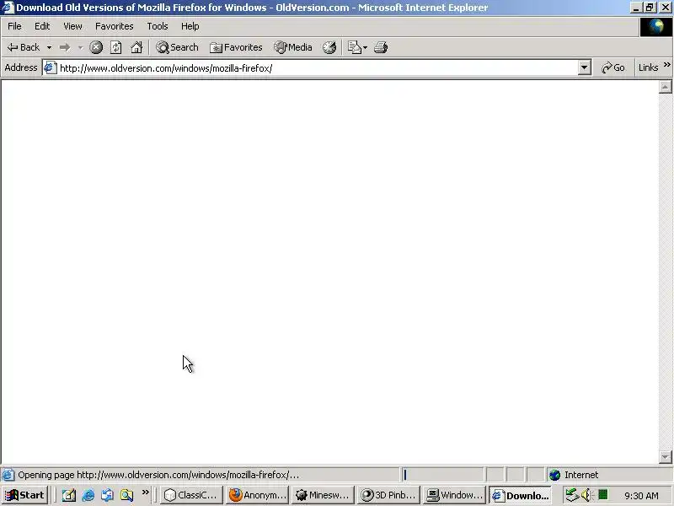Expand the quick launch overflow chevron
This screenshot has width=674, height=506.
[x=145, y=493]
